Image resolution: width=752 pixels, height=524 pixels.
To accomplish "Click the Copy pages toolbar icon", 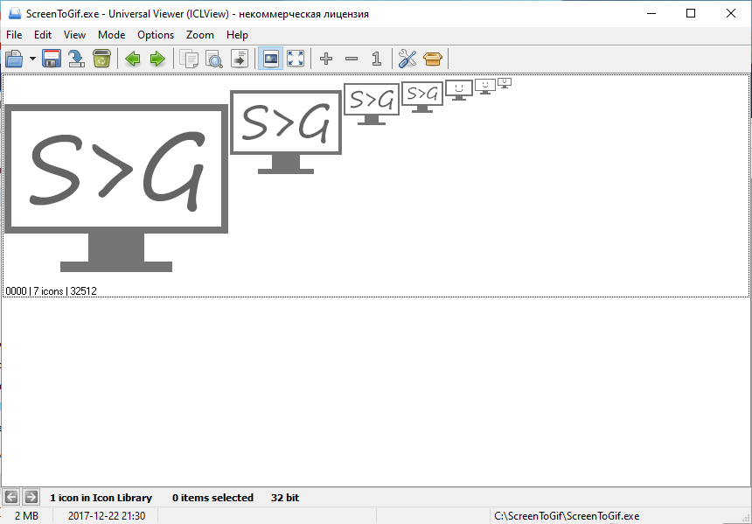I will click(x=189, y=59).
